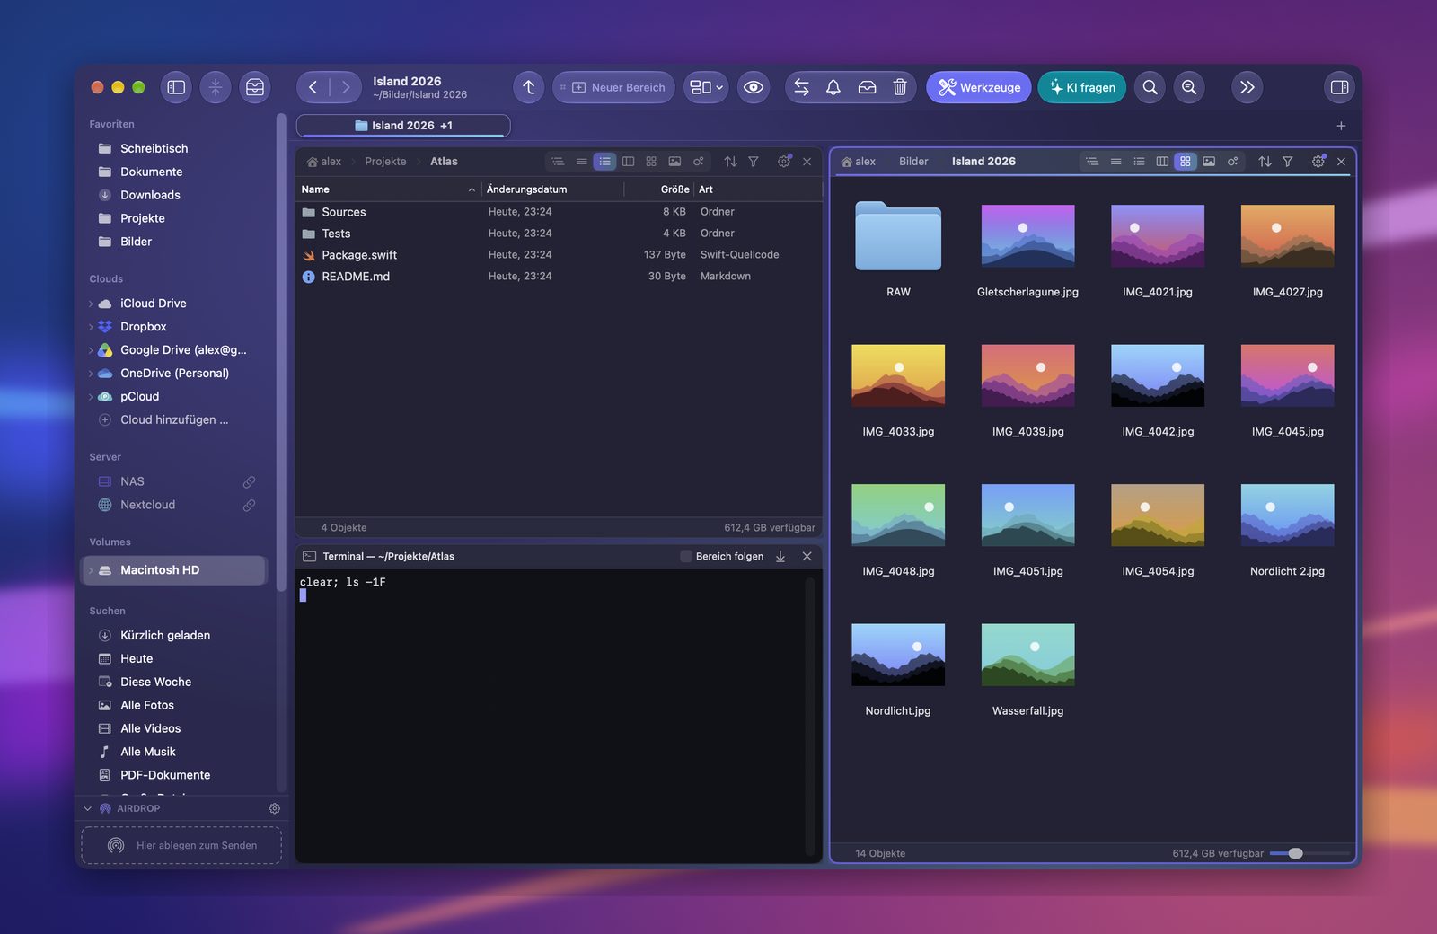
Task: Click Projekte in the Atlas breadcrumb
Action: (385, 162)
